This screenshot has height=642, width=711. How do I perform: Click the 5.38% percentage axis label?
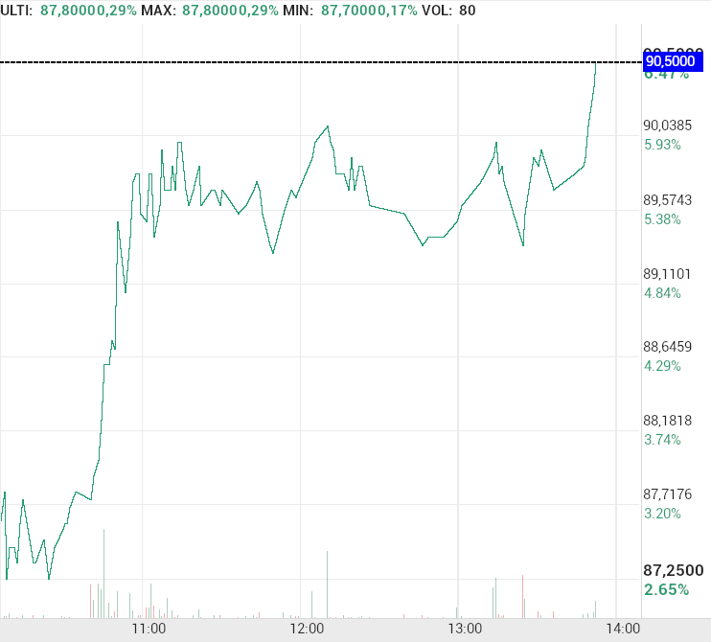(662, 219)
